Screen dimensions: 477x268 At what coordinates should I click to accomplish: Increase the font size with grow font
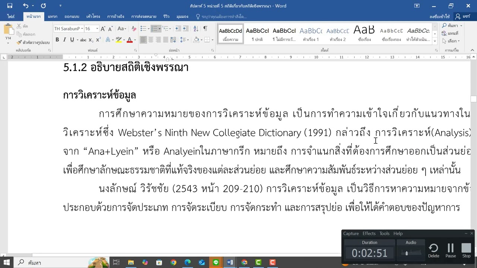(104, 29)
